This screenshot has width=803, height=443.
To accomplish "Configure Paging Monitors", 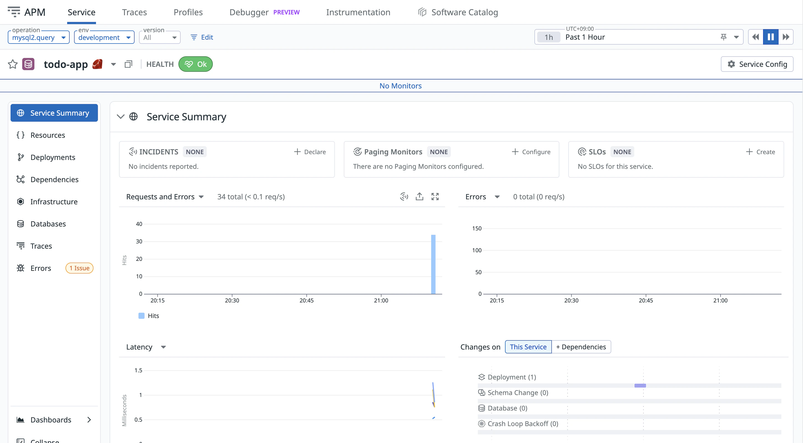I will [531, 152].
